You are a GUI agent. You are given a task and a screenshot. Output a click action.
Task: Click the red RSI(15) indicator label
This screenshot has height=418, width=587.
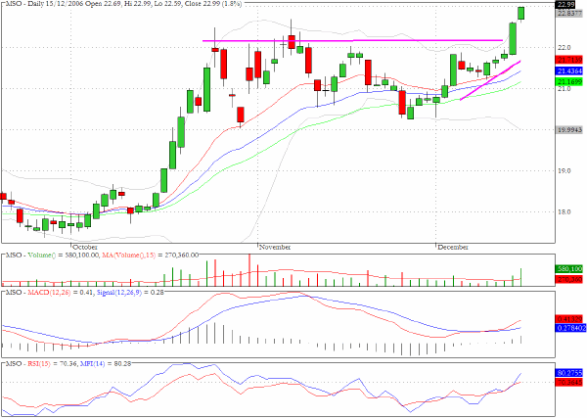[38, 363]
